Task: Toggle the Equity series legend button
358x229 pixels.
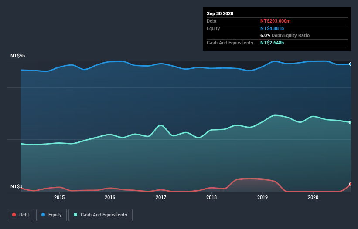Action: click(x=51, y=215)
